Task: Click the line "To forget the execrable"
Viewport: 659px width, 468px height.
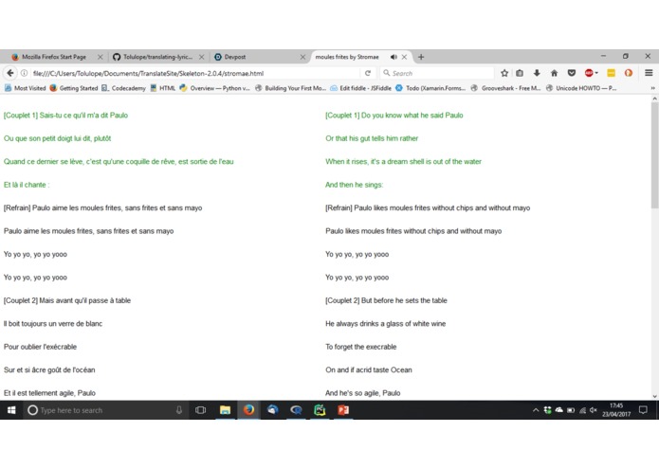Action: point(360,347)
